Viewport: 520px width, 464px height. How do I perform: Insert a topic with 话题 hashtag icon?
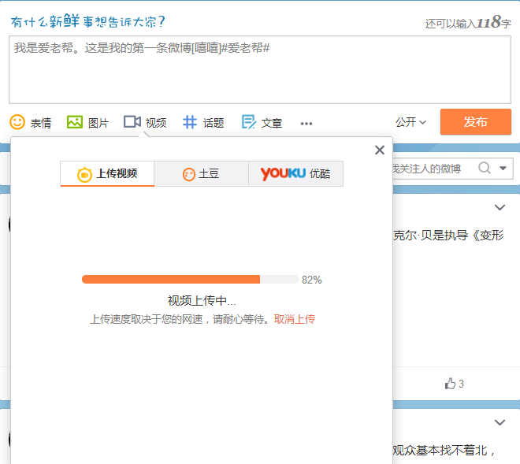pos(190,122)
